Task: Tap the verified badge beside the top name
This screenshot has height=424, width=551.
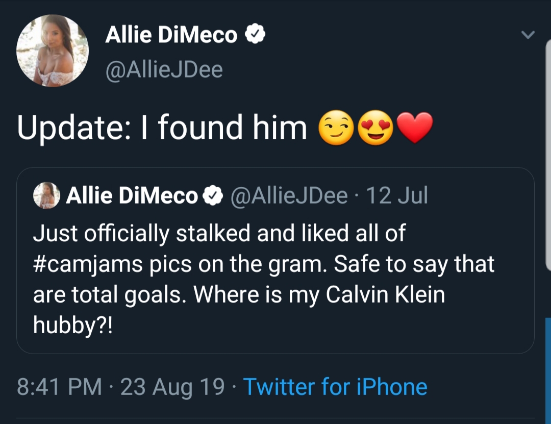Action: click(x=255, y=34)
